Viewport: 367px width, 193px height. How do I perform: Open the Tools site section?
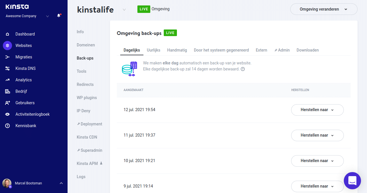tap(82, 71)
